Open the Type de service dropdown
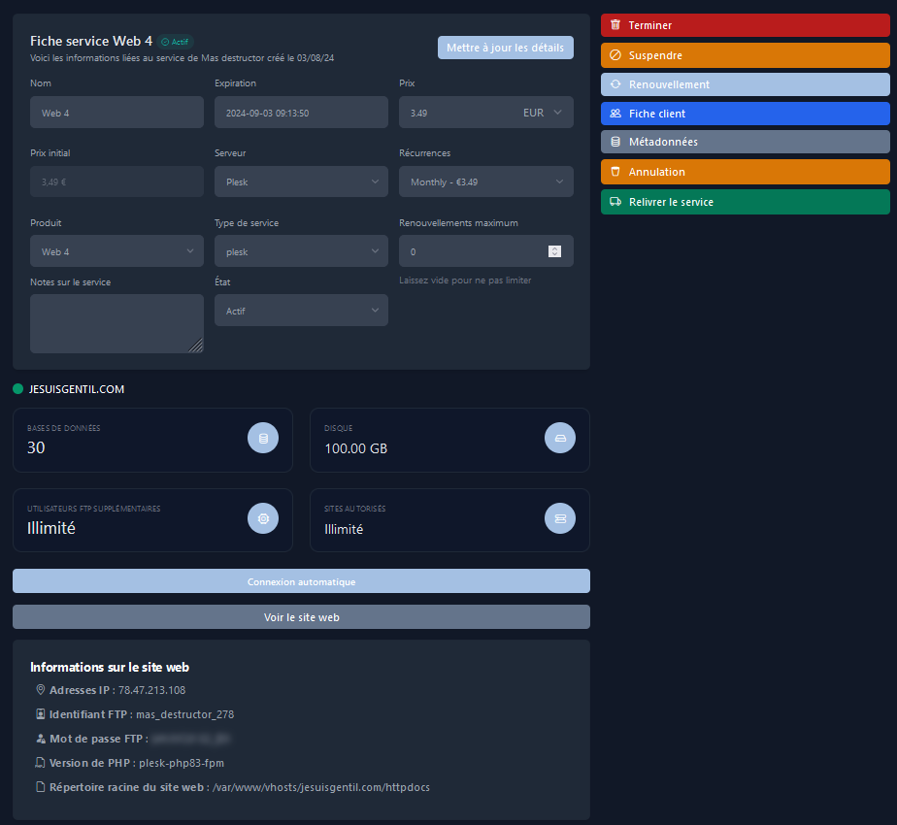 click(x=301, y=251)
